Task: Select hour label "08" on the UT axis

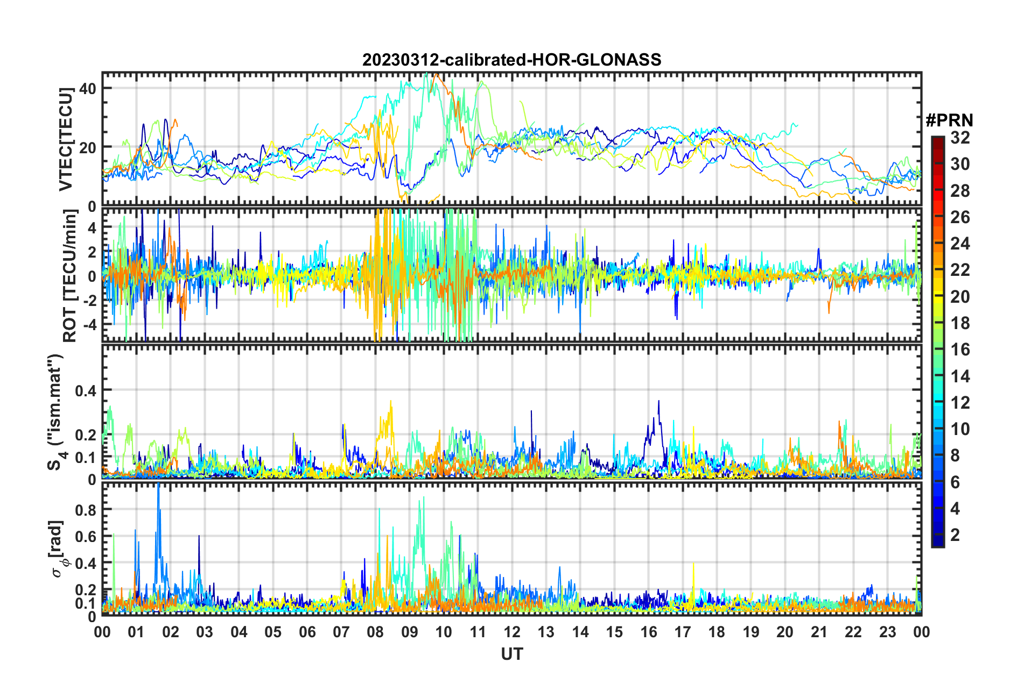Action: point(375,632)
